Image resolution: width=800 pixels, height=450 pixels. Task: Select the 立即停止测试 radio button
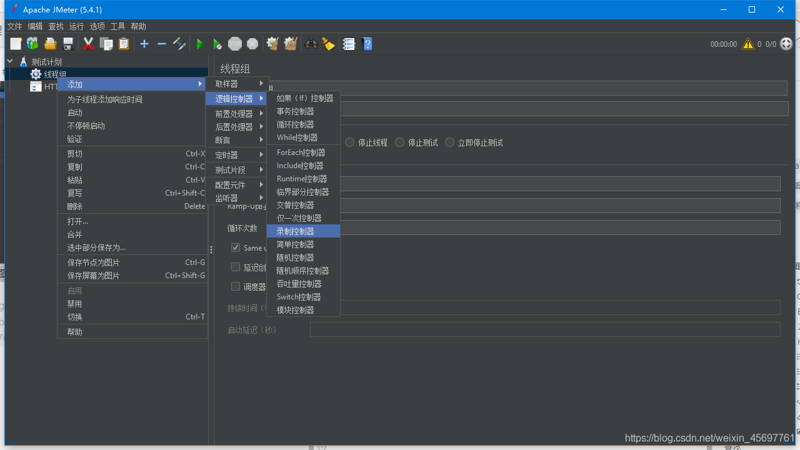pos(450,142)
